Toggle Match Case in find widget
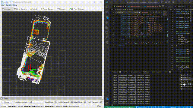 (135, 12)
